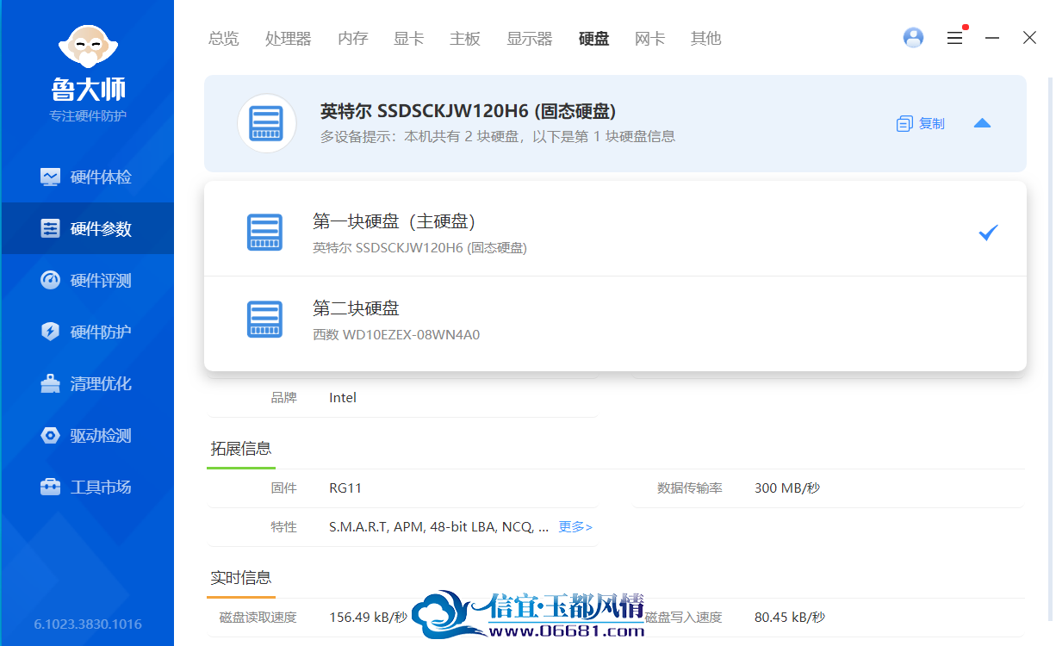The height and width of the screenshot is (646, 1056).
Task: Click the 多设备提示 hint text
Action: click(x=498, y=137)
